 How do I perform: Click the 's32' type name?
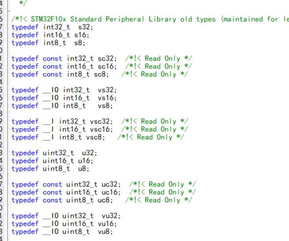(x=85, y=27)
